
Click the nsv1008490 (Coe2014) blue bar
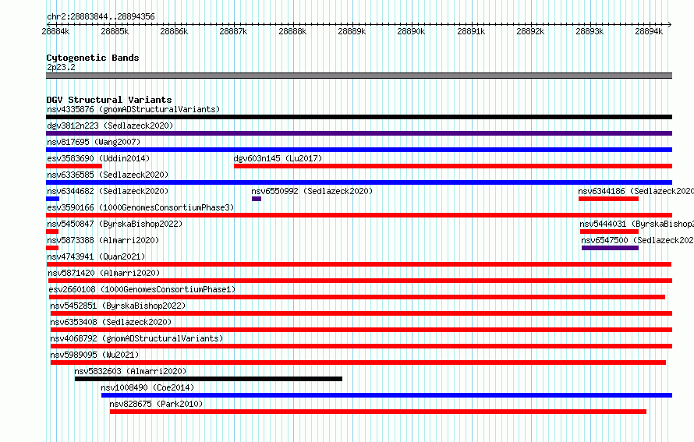coord(387,395)
